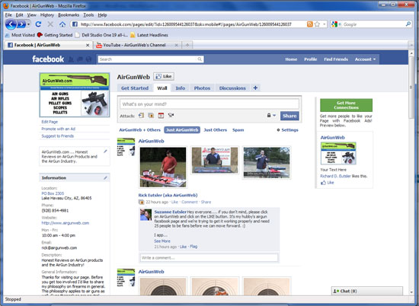
Task: Stop loading with the X toolbar icon
Action: (x=50, y=24)
